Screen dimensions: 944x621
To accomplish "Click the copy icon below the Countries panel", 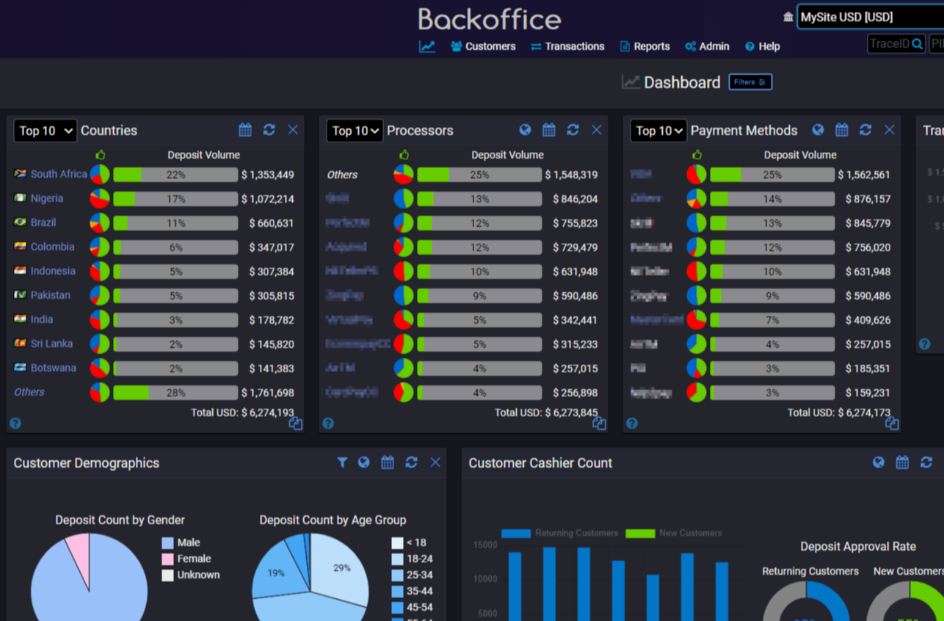I will pos(295,424).
